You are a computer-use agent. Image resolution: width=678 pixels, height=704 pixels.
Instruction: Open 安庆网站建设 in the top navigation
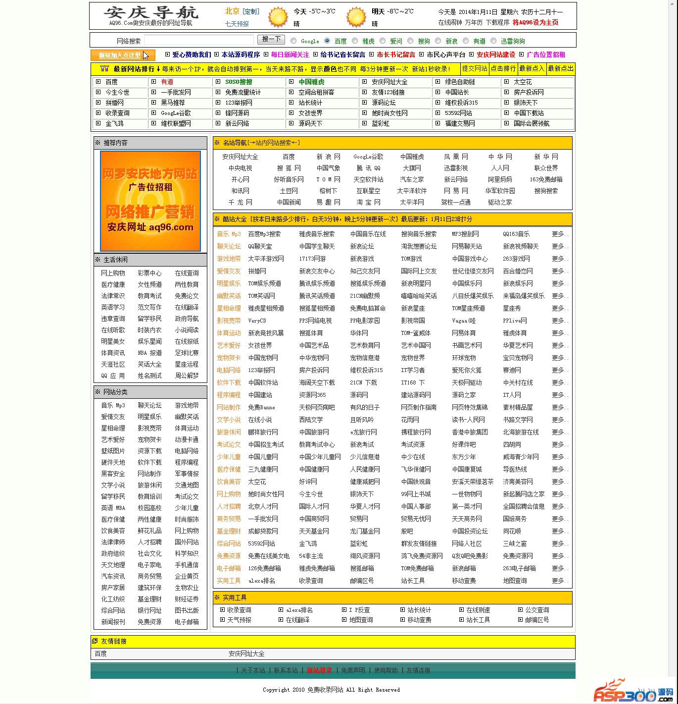tap(496, 55)
